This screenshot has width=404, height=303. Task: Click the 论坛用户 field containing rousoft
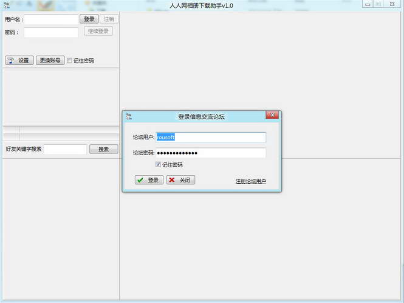tap(211, 137)
